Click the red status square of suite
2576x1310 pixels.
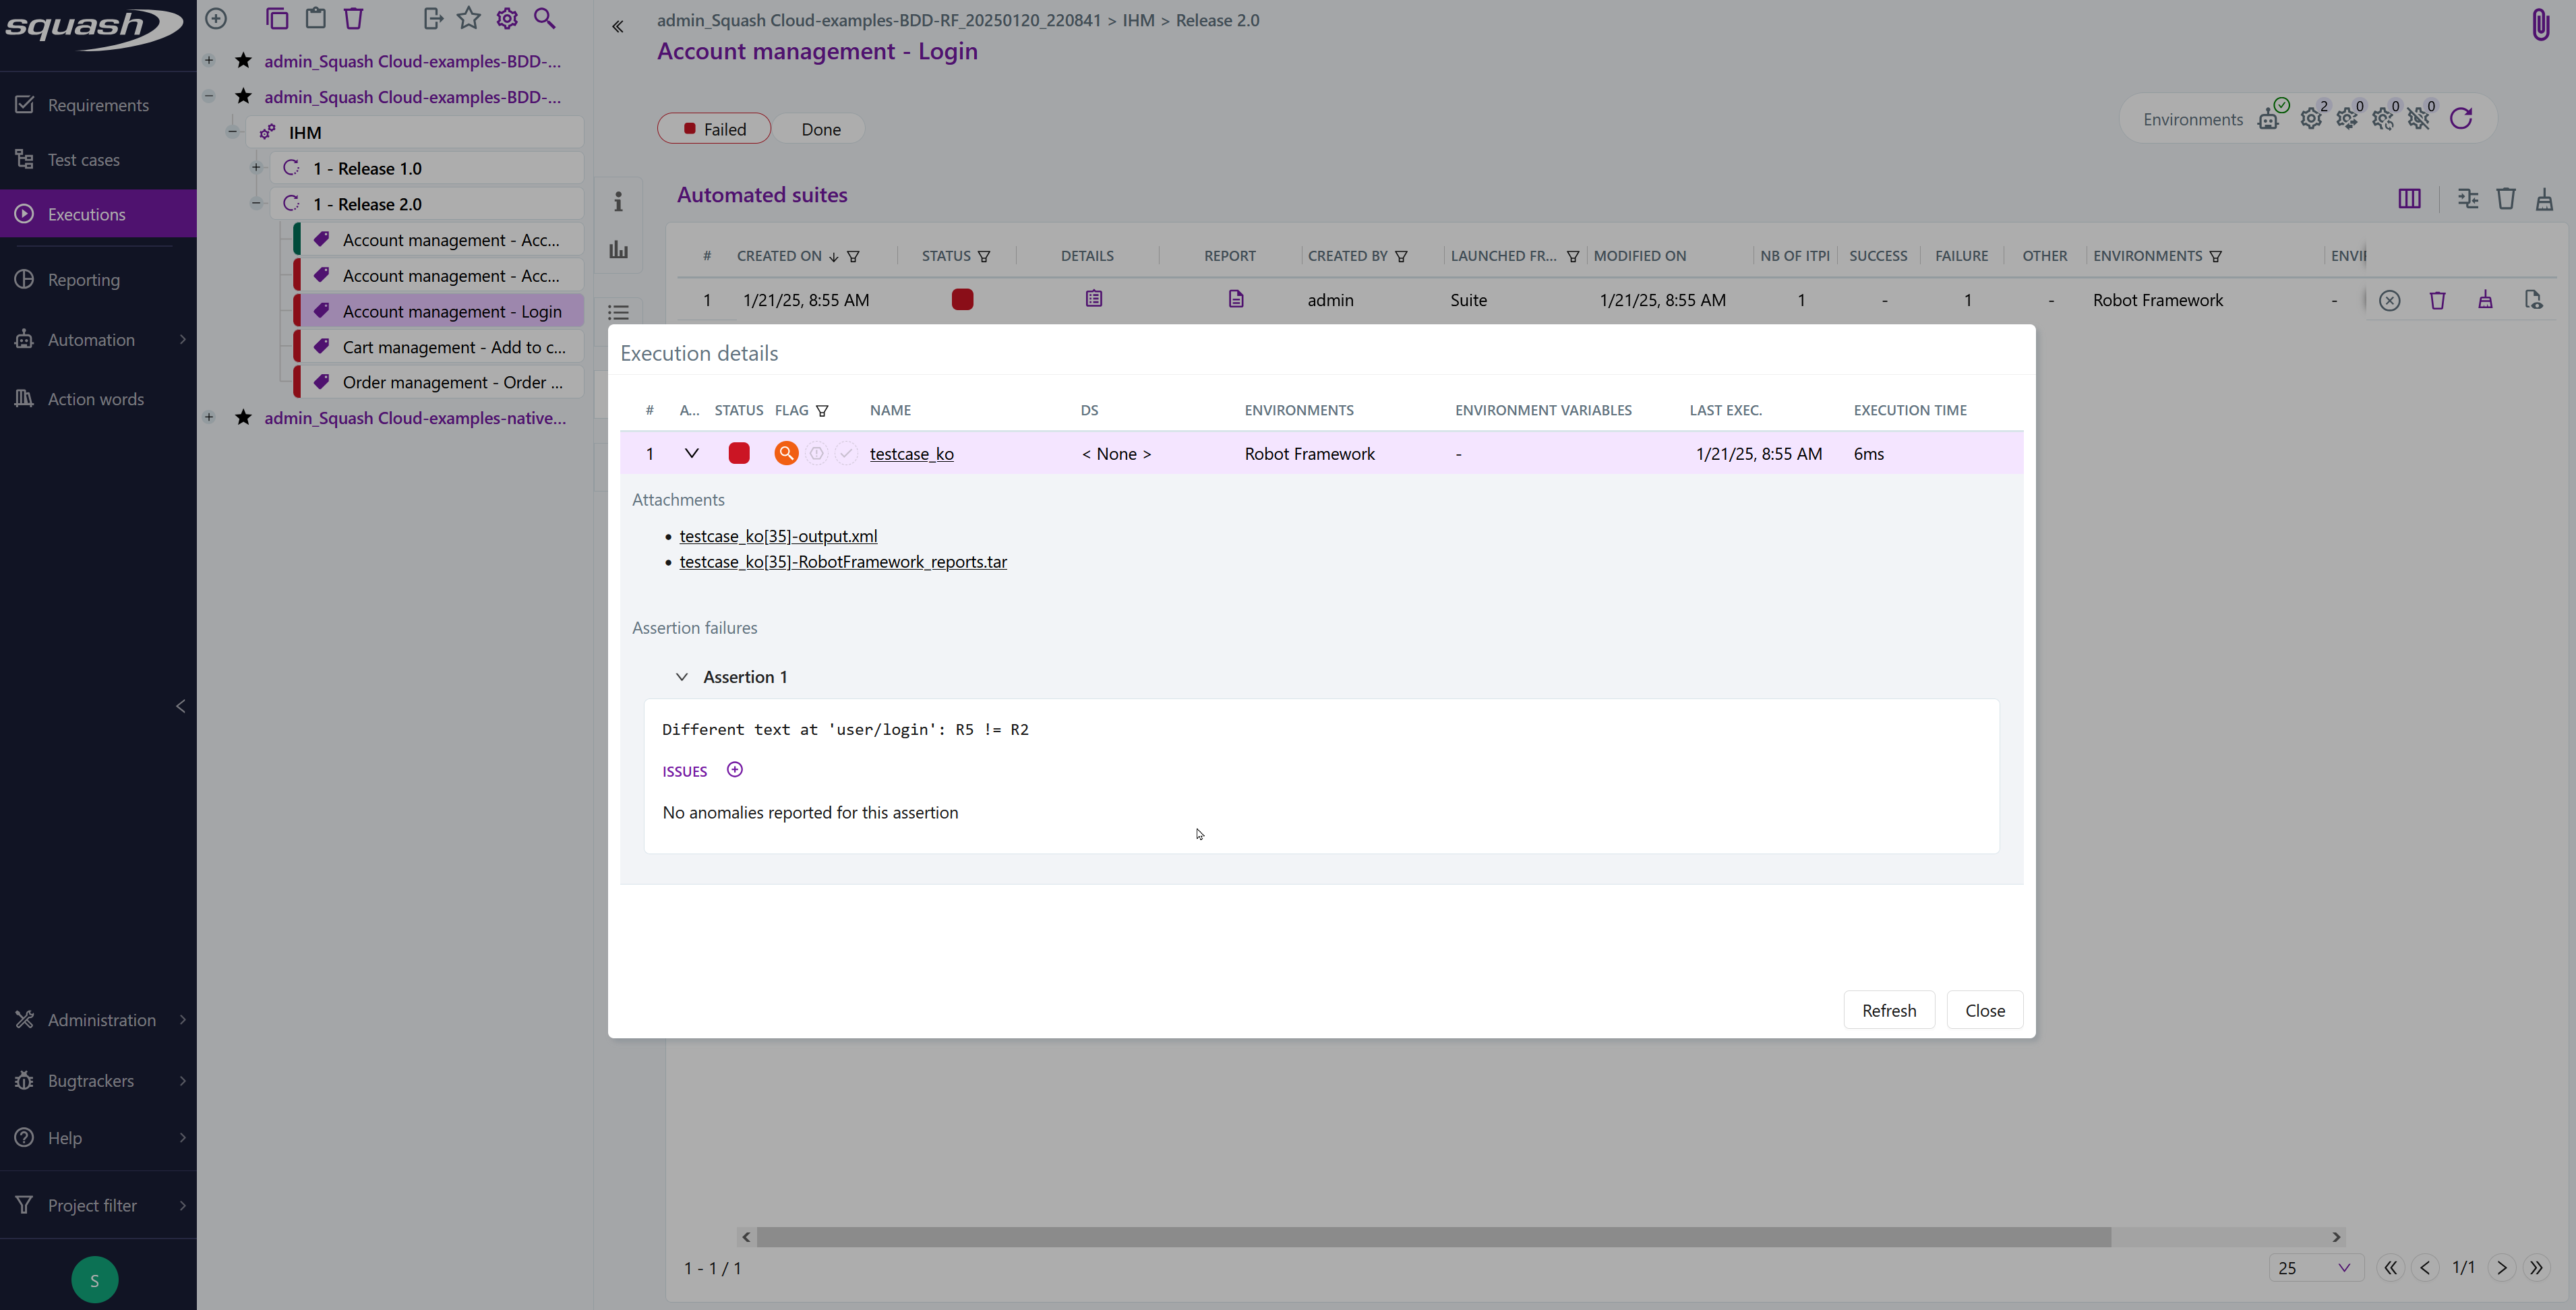coord(962,299)
